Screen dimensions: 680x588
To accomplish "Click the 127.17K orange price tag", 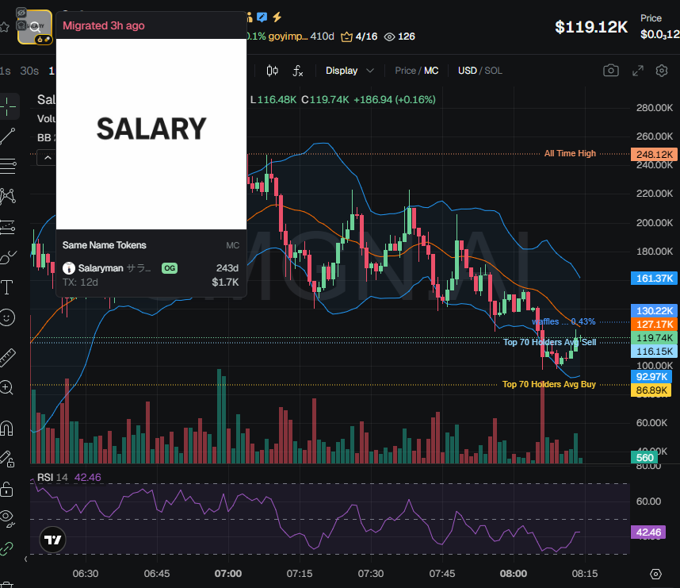I will 654,324.
